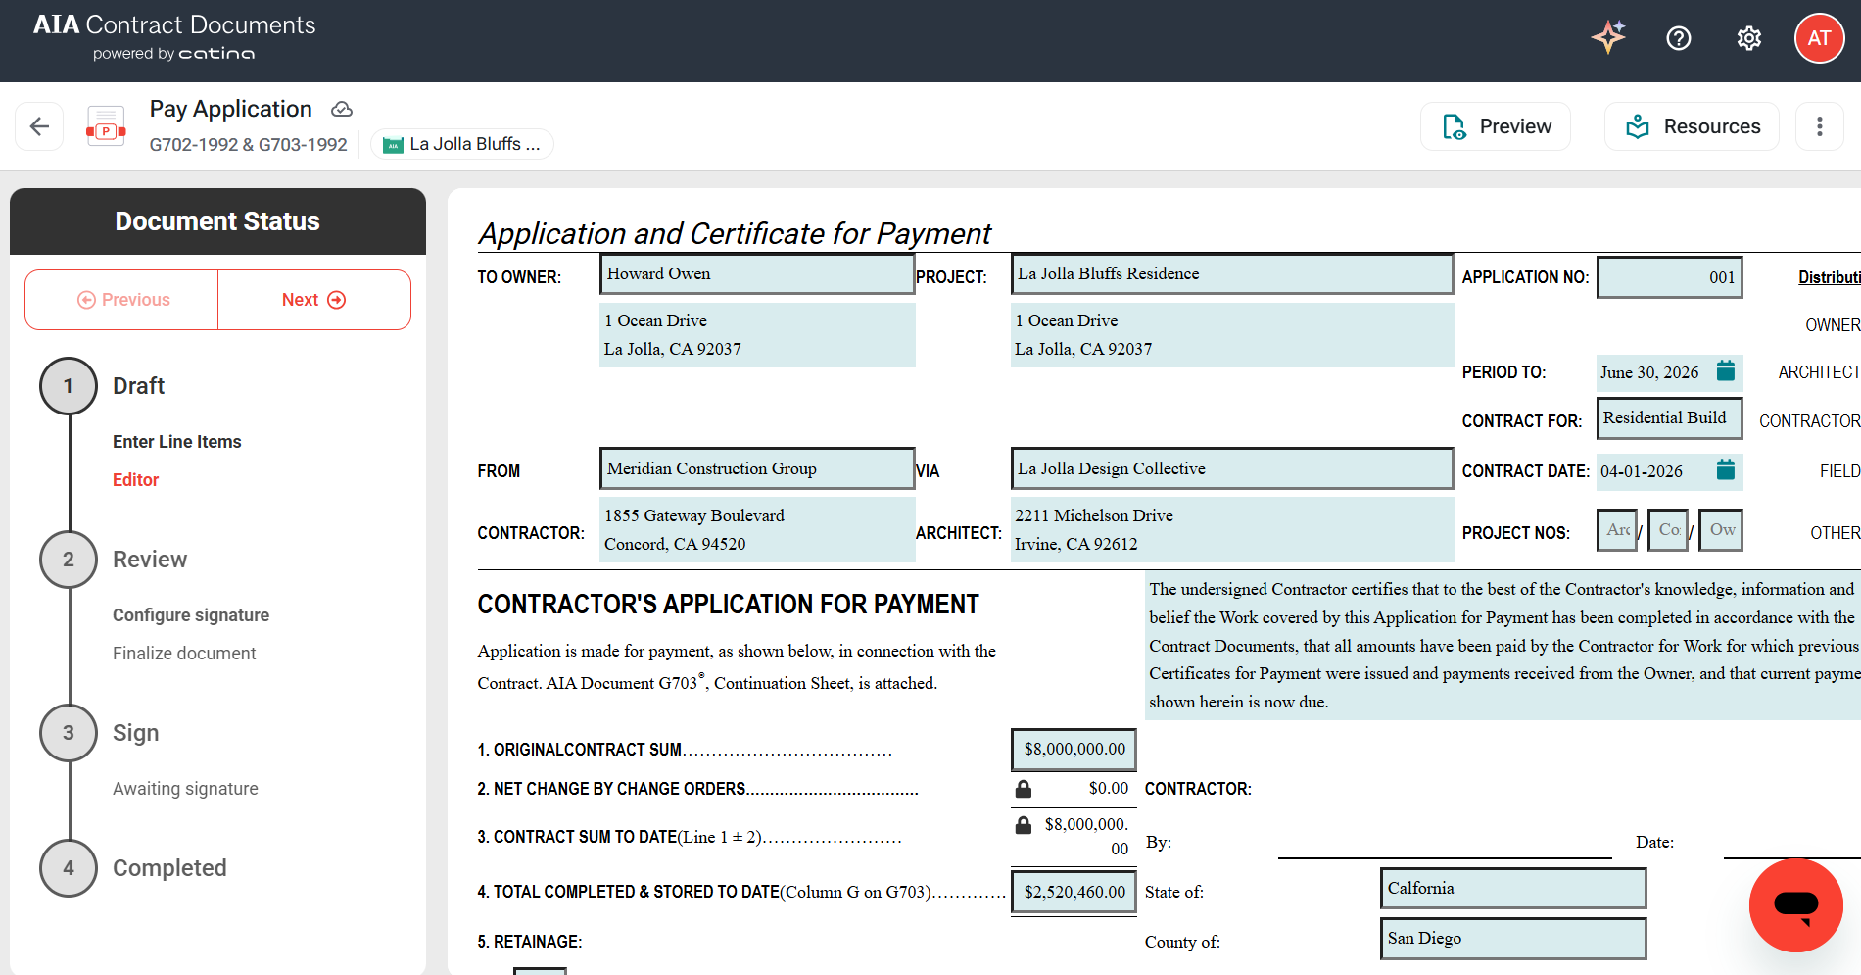Click the architect address block
The width and height of the screenshot is (1861, 975).
coord(1232,530)
